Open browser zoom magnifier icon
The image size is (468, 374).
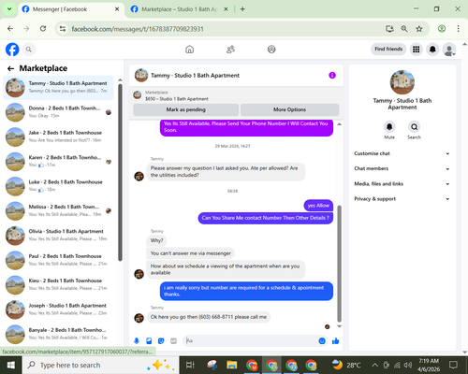coord(404,29)
